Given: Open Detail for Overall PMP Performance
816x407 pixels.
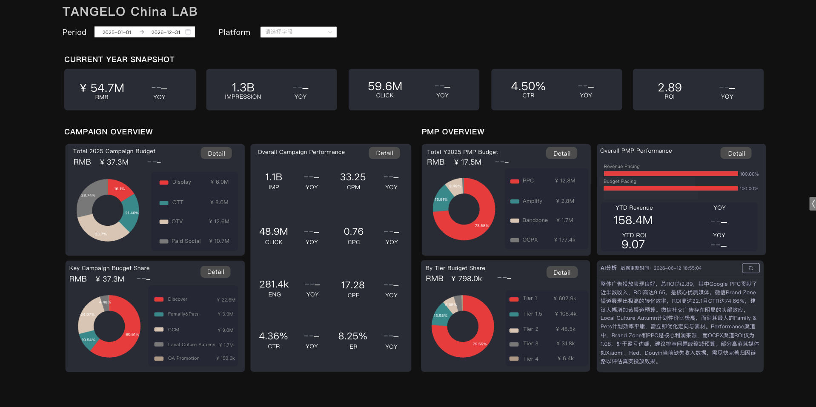Looking at the screenshot, I should click(736, 154).
